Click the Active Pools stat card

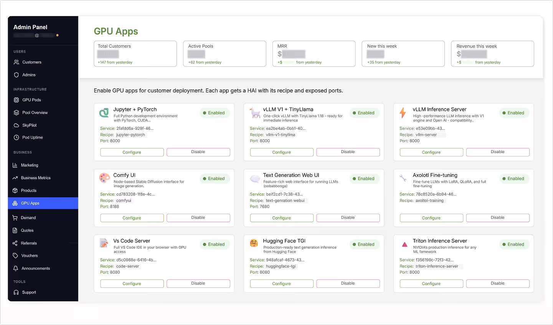click(225, 54)
